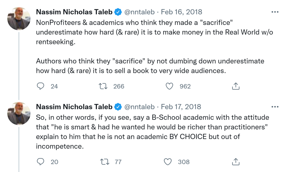Open more options on Feb 16 tweet

[275, 12]
